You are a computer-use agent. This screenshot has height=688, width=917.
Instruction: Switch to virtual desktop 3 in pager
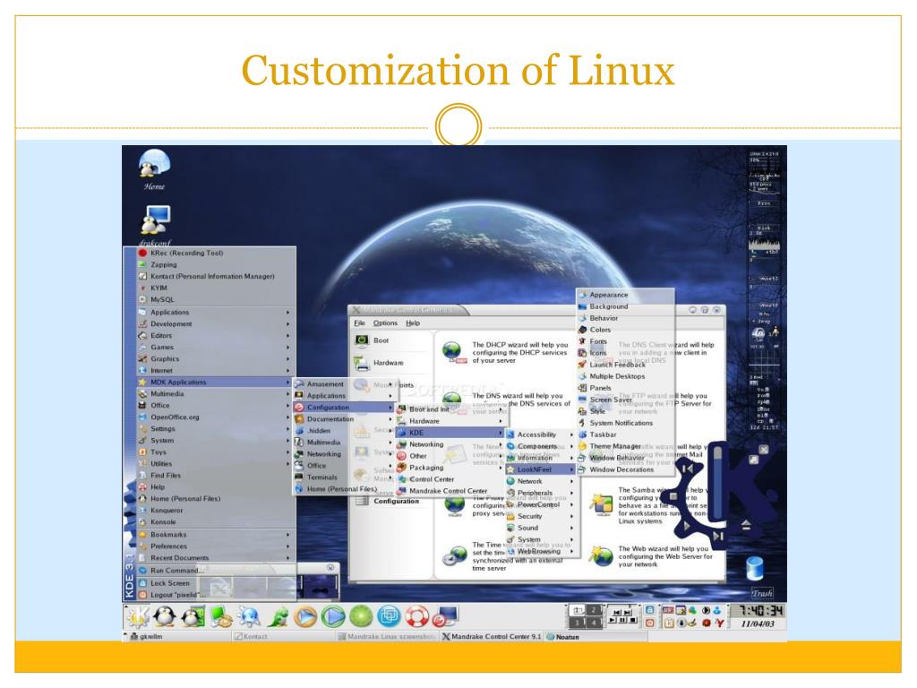tap(578, 623)
